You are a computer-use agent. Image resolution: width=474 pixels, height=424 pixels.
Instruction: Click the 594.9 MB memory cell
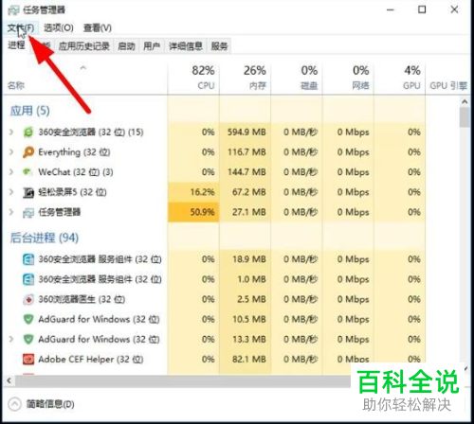pyautogui.click(x=246, y=132)
